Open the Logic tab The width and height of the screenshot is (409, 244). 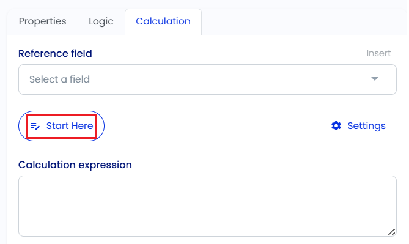[101, 21]
